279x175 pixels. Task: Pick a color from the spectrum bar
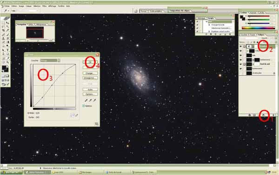tap(259, 28)
